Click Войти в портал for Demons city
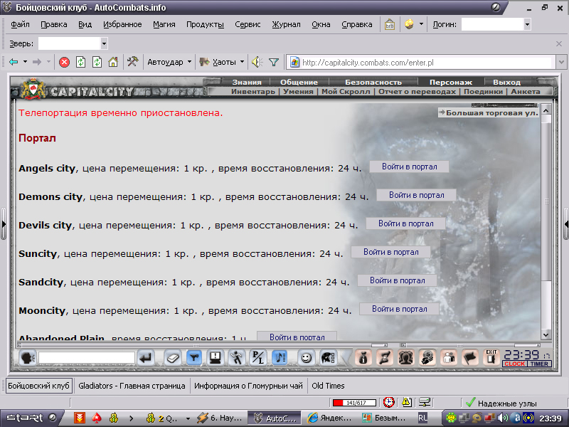 [417, 195]
